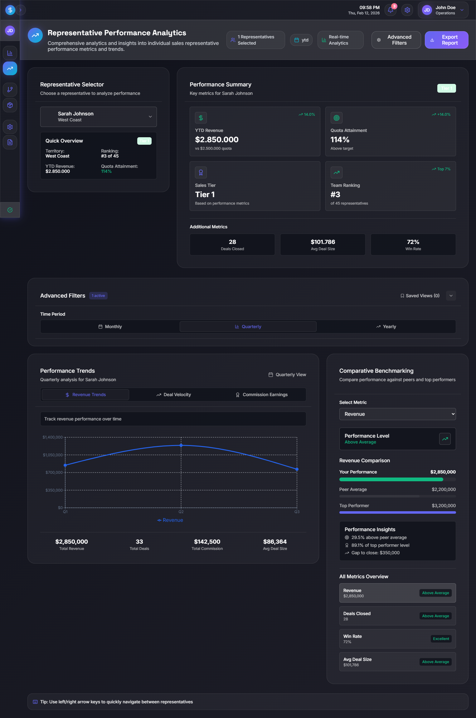Select Monthly time period
The height and width of the screenshot is (718, 476).
[x=110, y=327]
